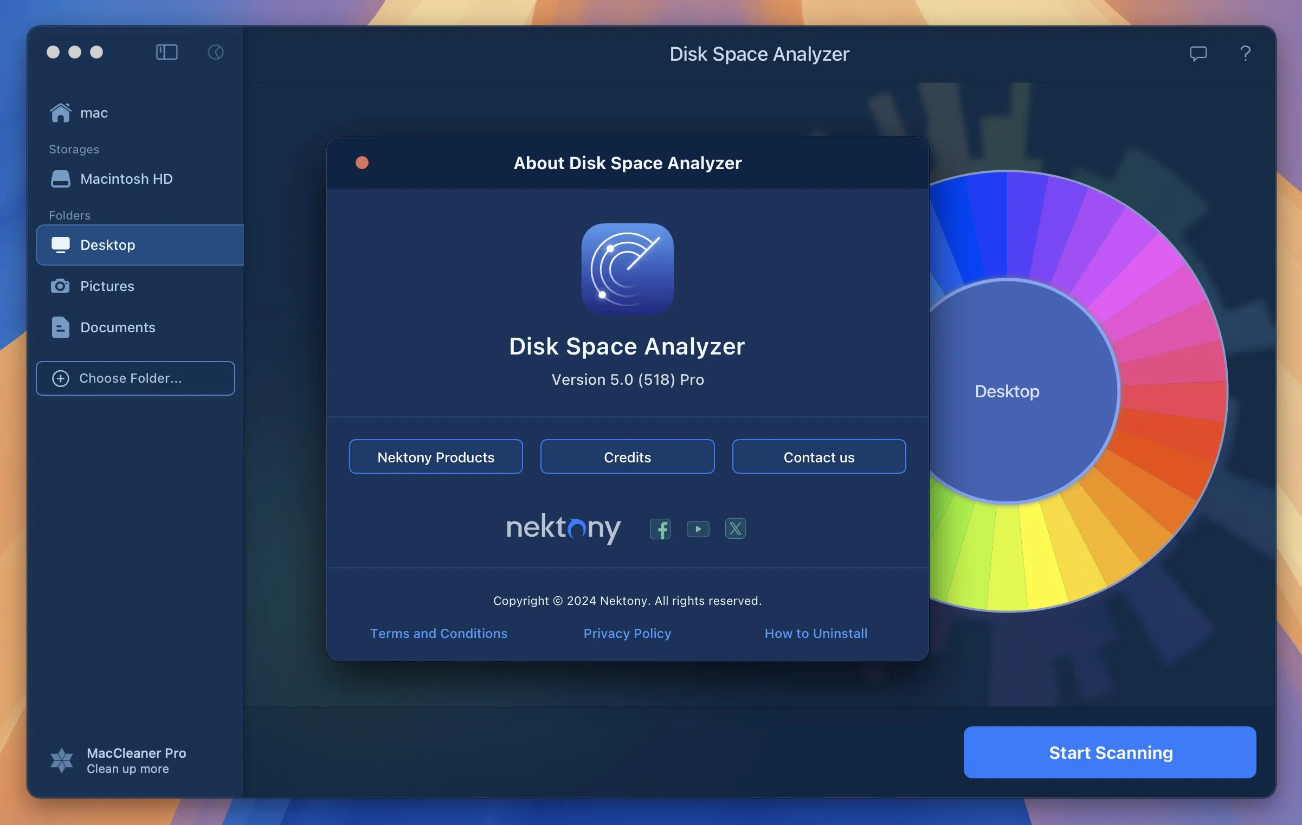Screen dimensions: 1302x825
Task: Click the back navigation arrow icon
Action: click(215, 52)
